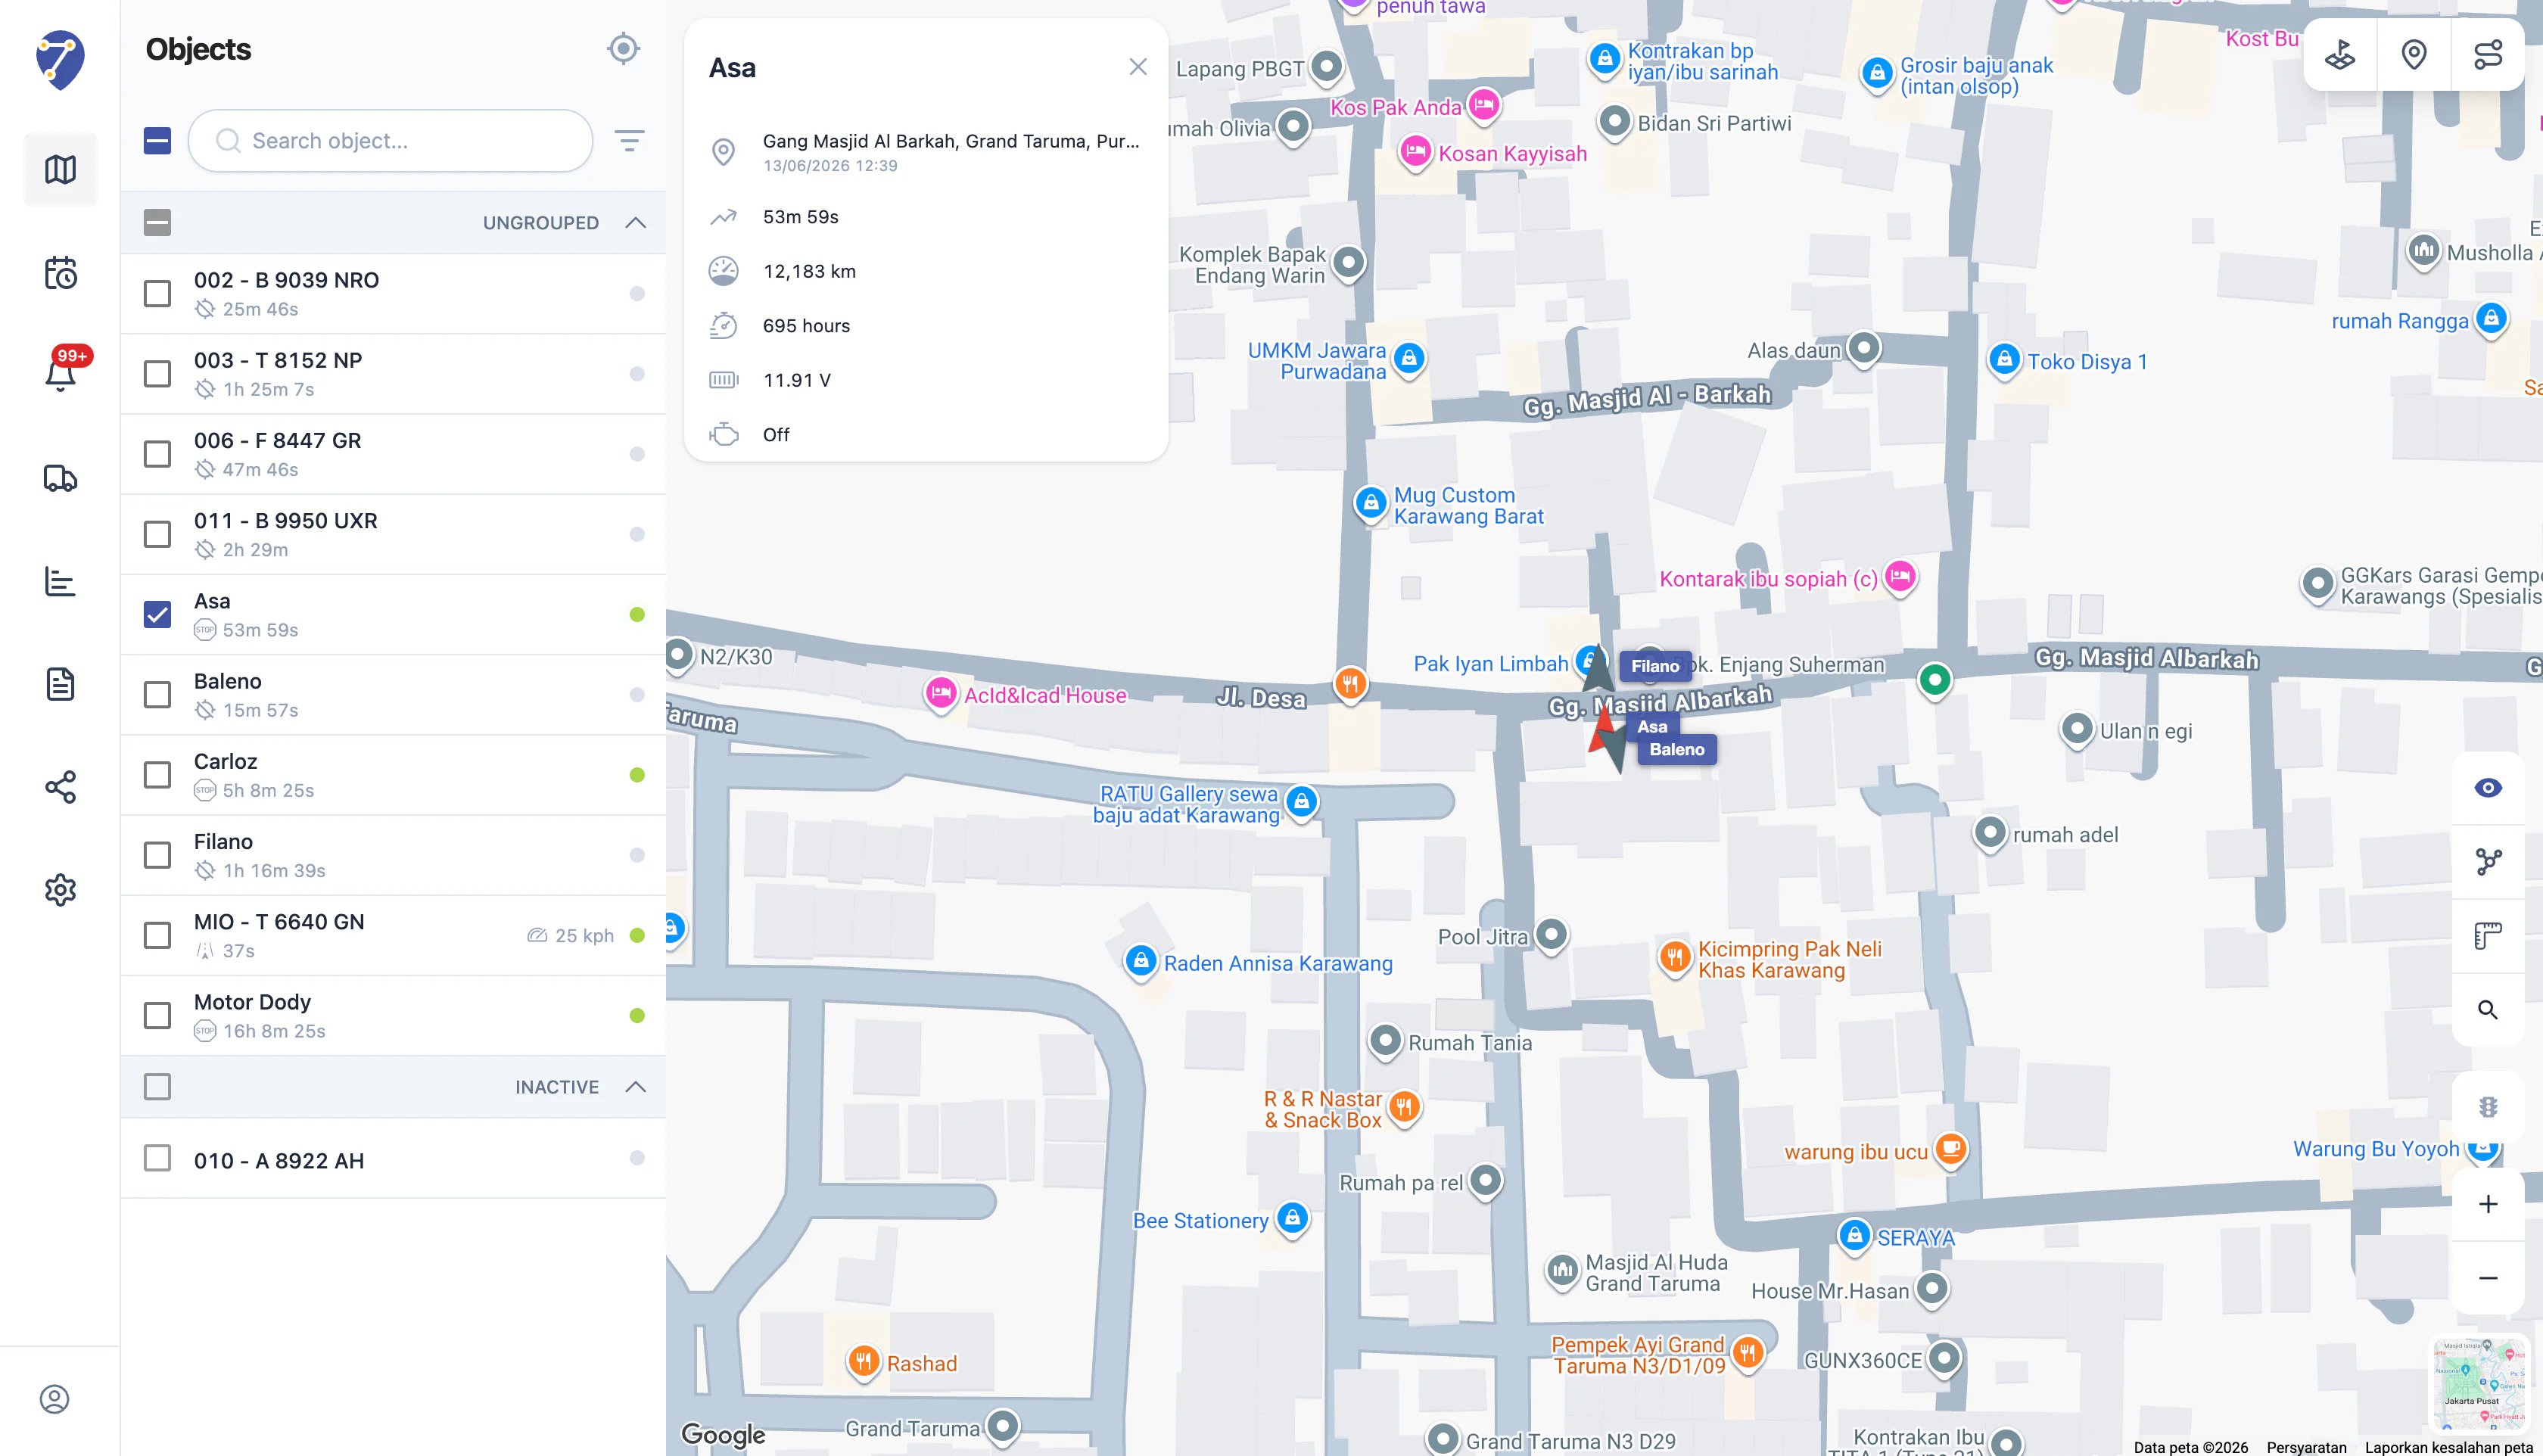Check the 002 - B 9039 NRO checkbox

(157, 294)
